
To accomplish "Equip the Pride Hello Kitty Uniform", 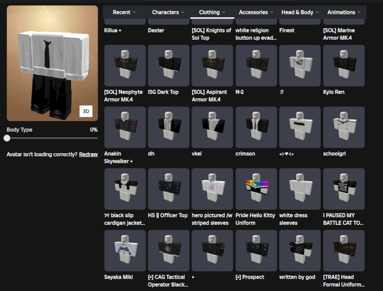I will (x=256, y=189).
